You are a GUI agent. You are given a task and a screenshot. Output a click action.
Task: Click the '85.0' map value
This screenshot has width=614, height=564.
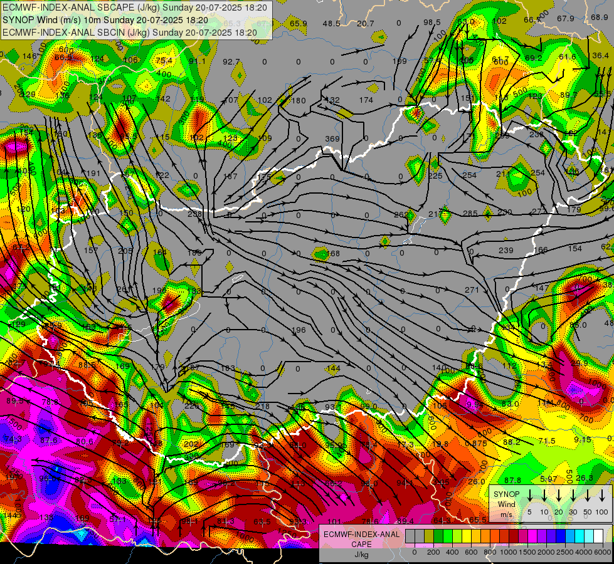578,325
